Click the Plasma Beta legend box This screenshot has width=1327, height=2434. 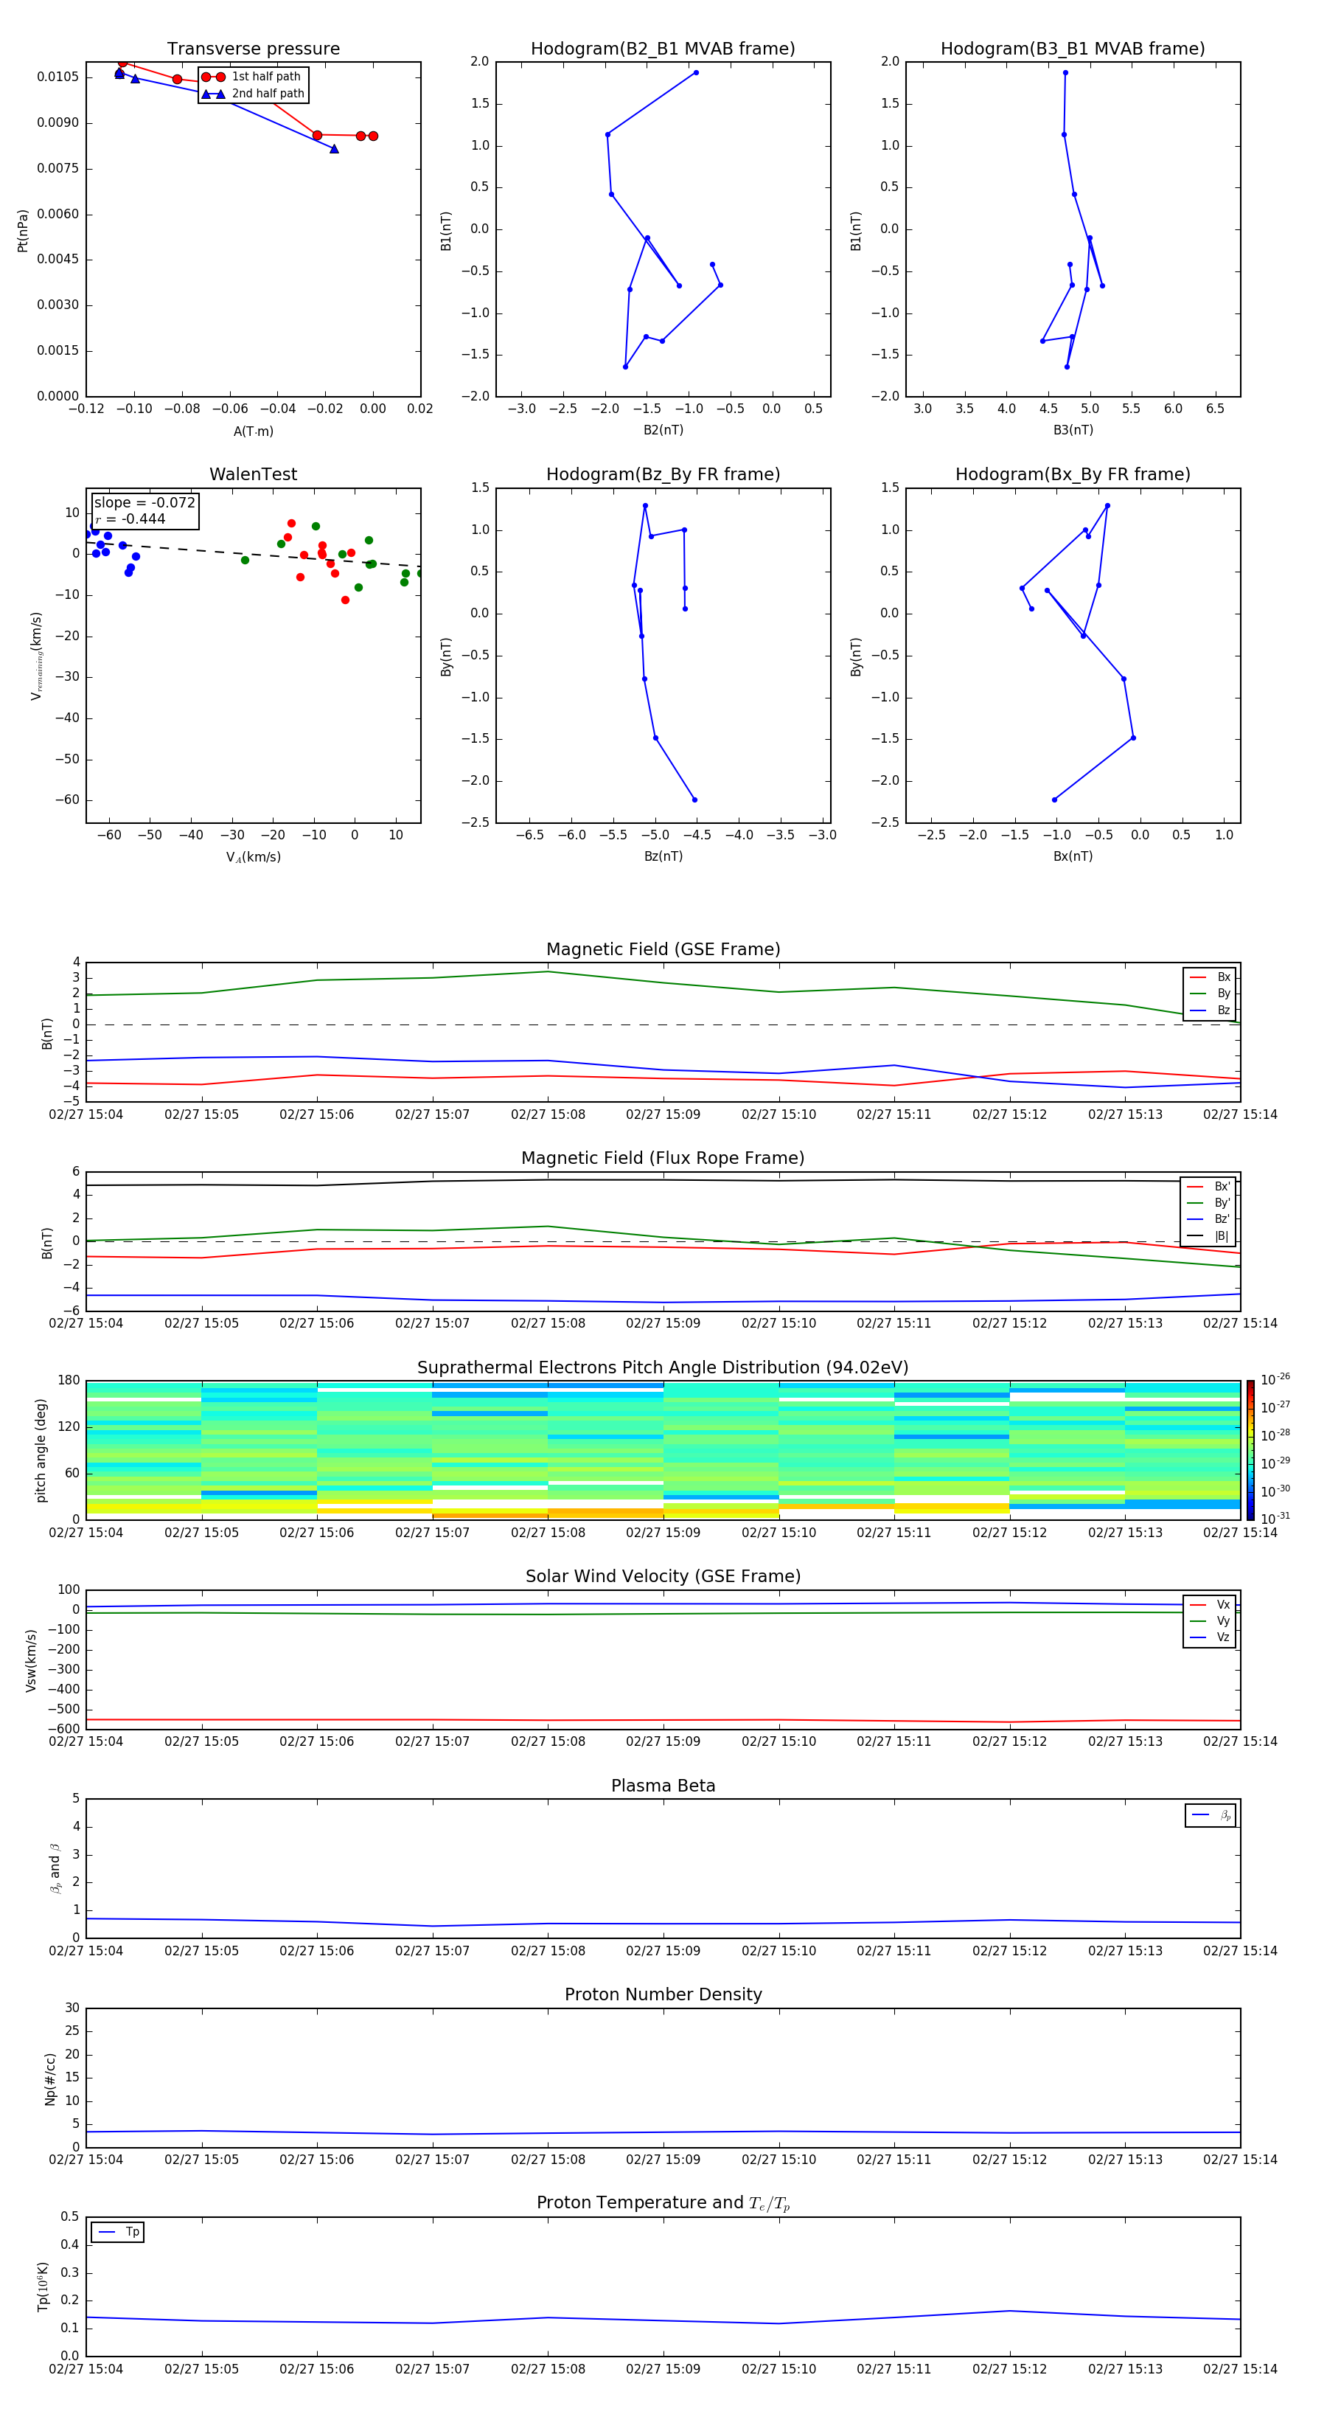point(1210,1815)
